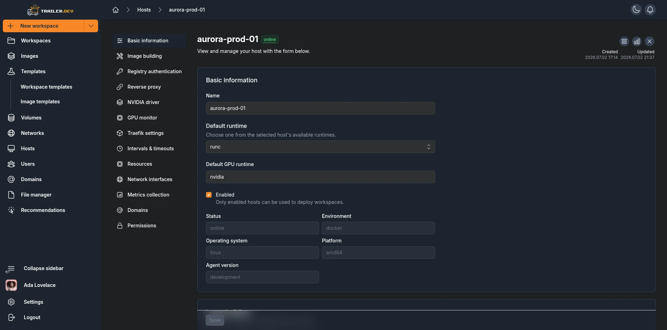This screenshot has height=330, width=667.
Task: Toggle dark mode moon icon
Action: (636, 10)
